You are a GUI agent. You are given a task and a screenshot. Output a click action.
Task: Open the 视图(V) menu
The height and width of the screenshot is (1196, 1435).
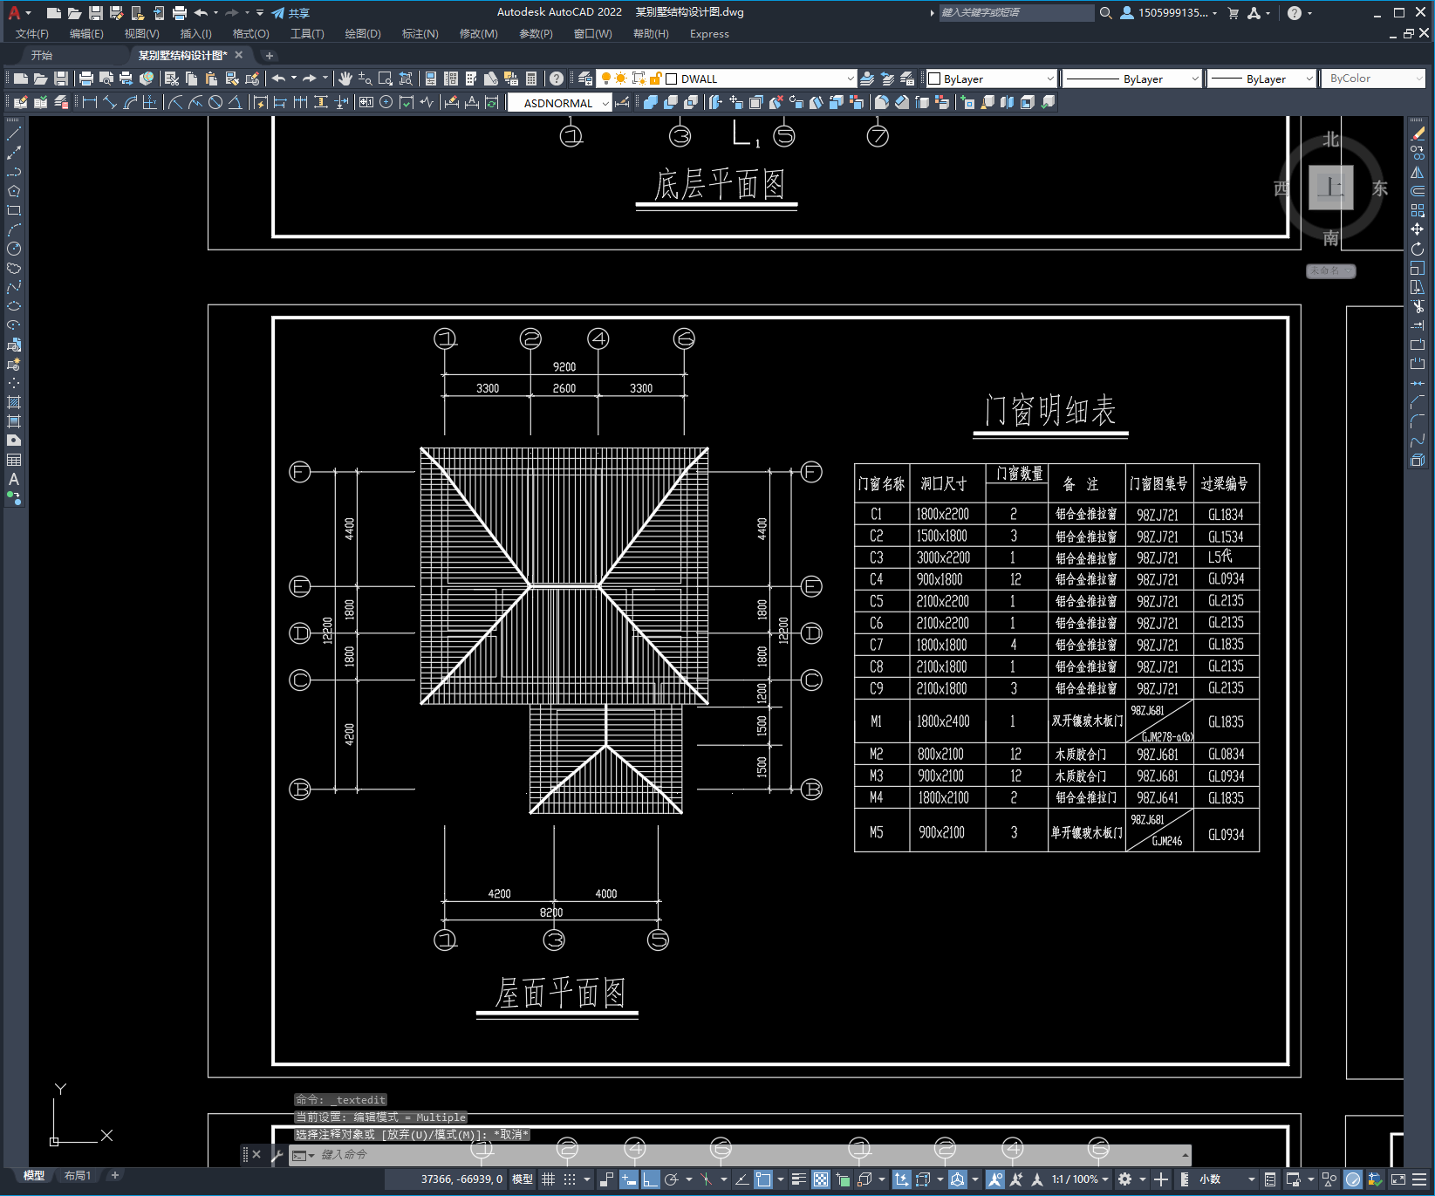(x=141, y=34)
